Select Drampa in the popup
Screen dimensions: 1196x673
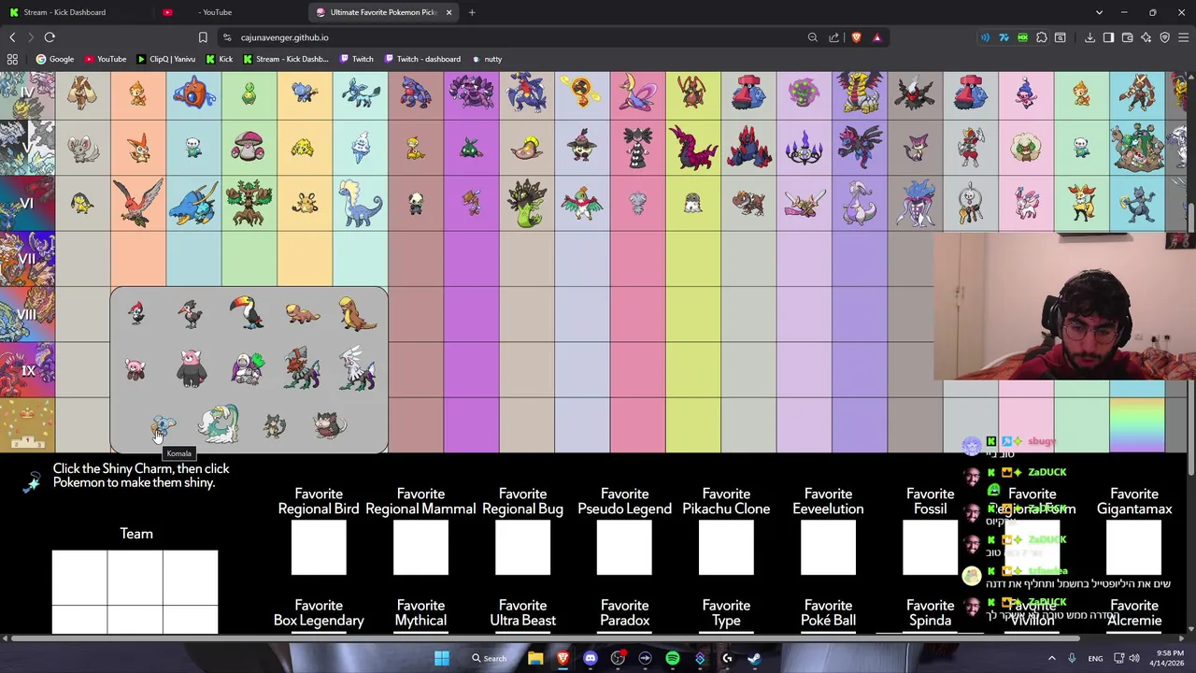[x=219, y=424]
